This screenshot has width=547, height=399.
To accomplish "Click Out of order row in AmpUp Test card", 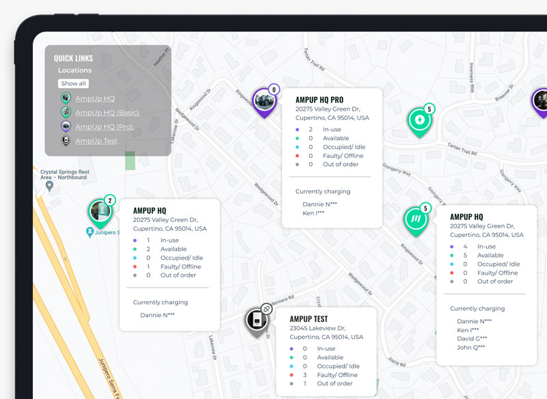I will (321, 383).
